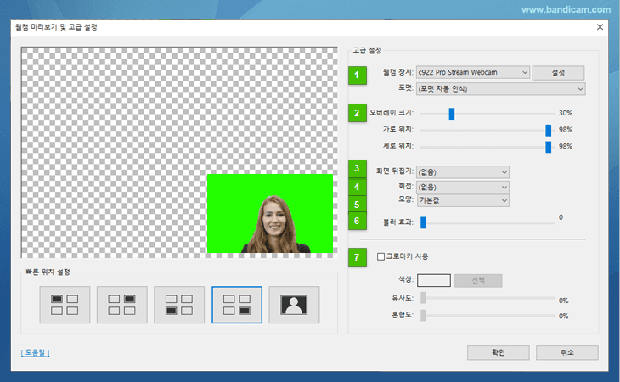This screenshot has height=382, width=620.
Task: Click the 혼합도 slider handle
Action: (x=424, y=315)
